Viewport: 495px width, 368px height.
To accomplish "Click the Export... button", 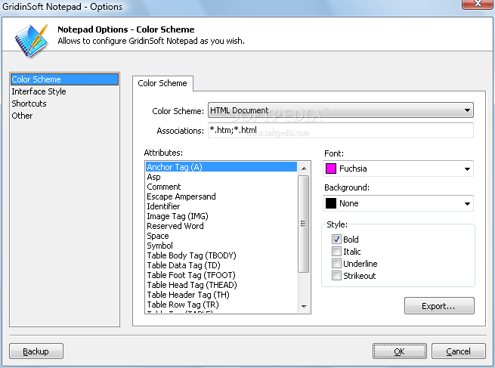I will coord(439,306).
